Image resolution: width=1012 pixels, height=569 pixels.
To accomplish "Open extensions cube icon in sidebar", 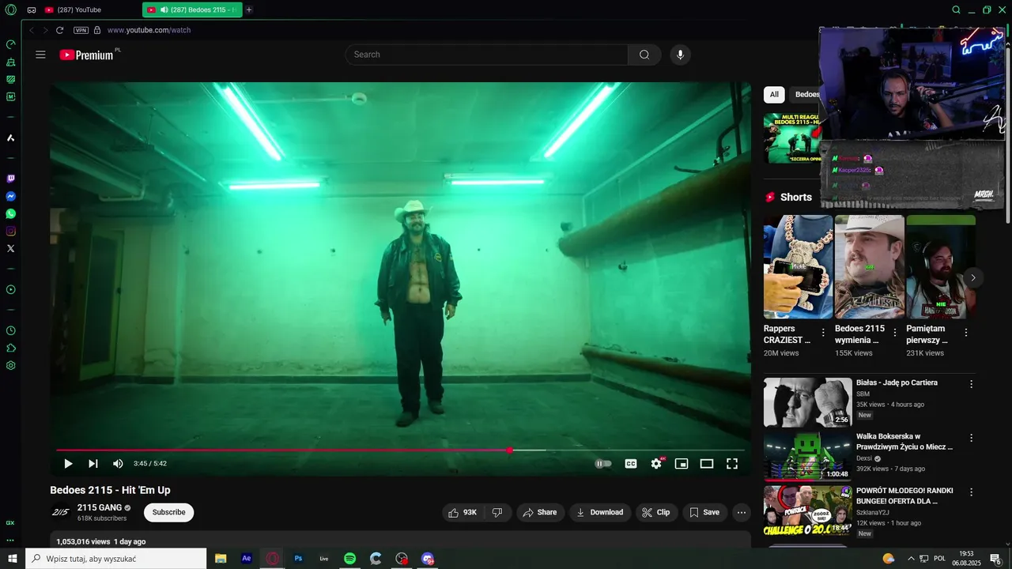I will coord(10,349).
